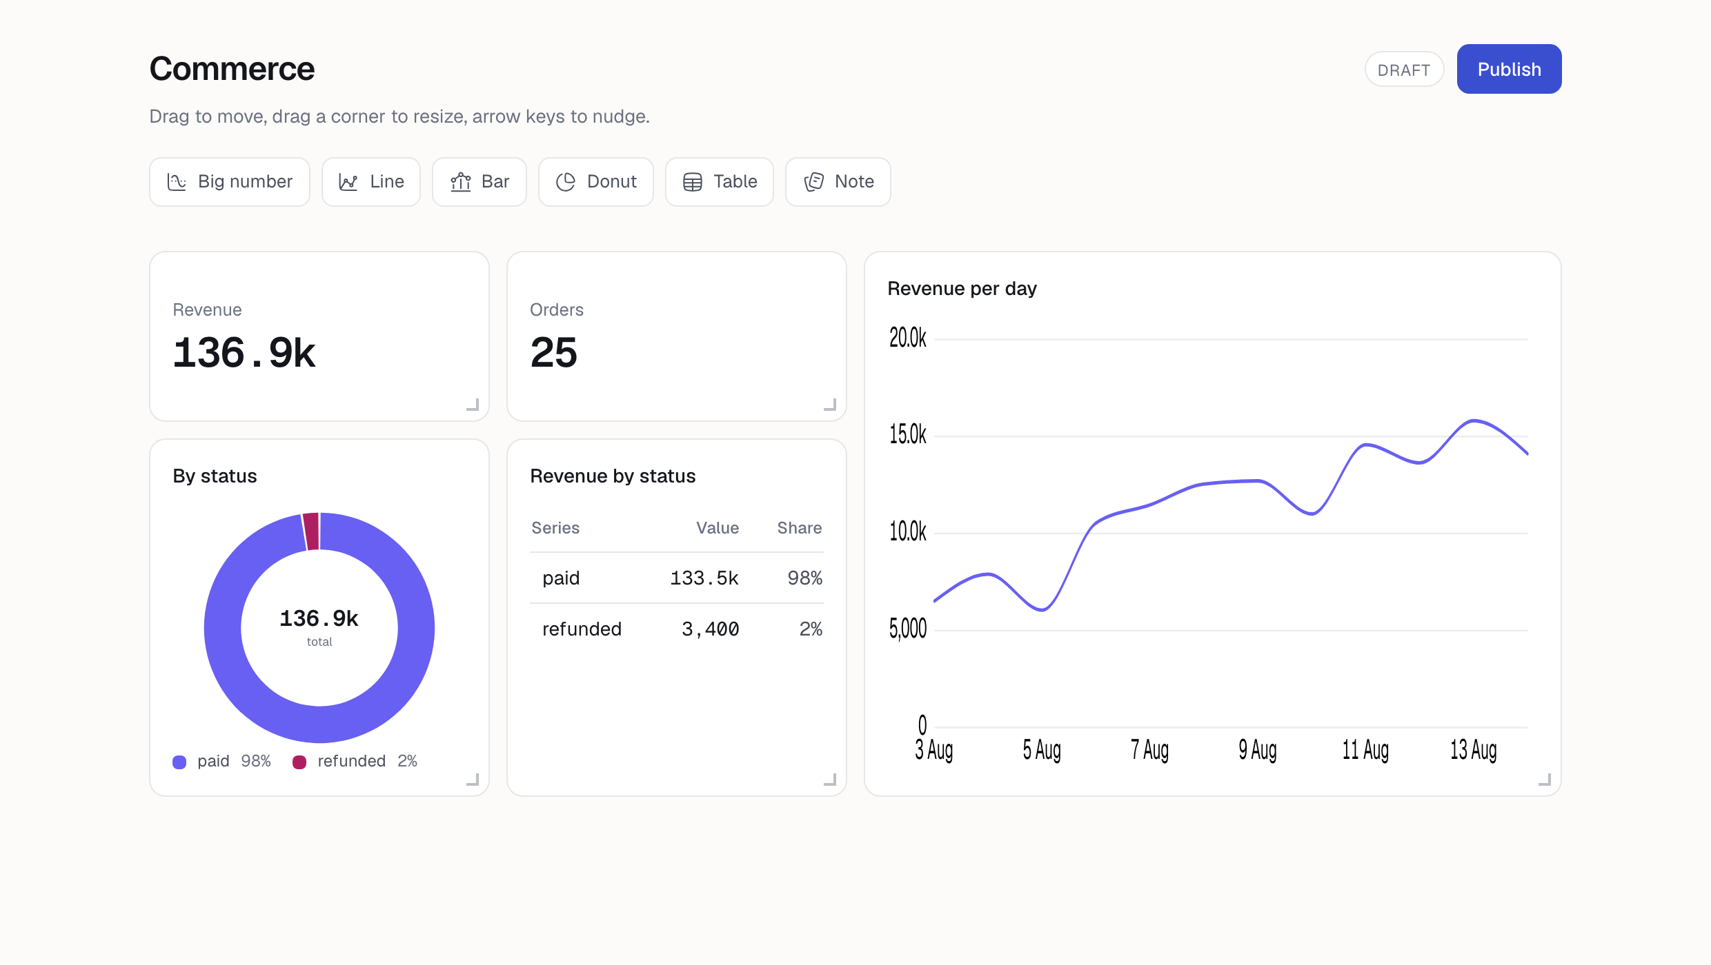The width and height of the screenshot is (1711, 965).
Task: Add a Big number widget
Action: click(230, 182)
